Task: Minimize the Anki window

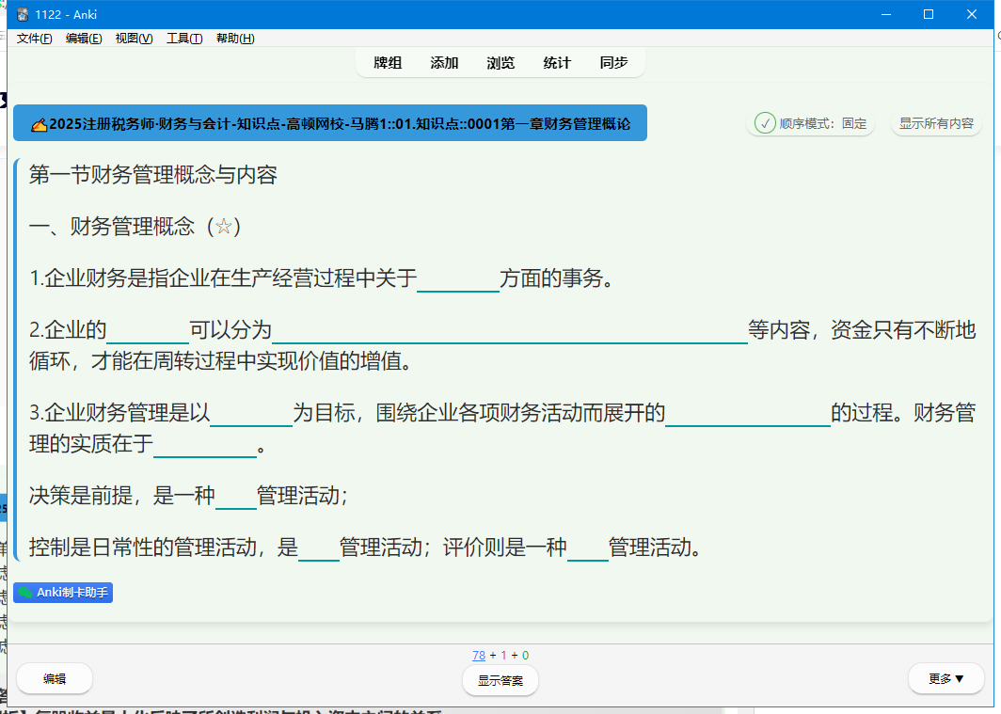Action: [x=886, y=15]
